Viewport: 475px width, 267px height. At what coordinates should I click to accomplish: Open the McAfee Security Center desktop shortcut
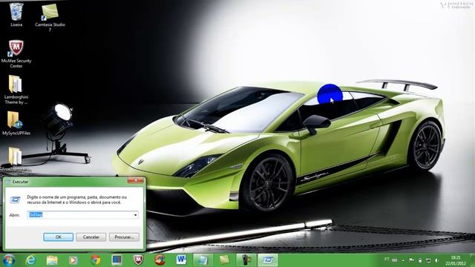16,53
